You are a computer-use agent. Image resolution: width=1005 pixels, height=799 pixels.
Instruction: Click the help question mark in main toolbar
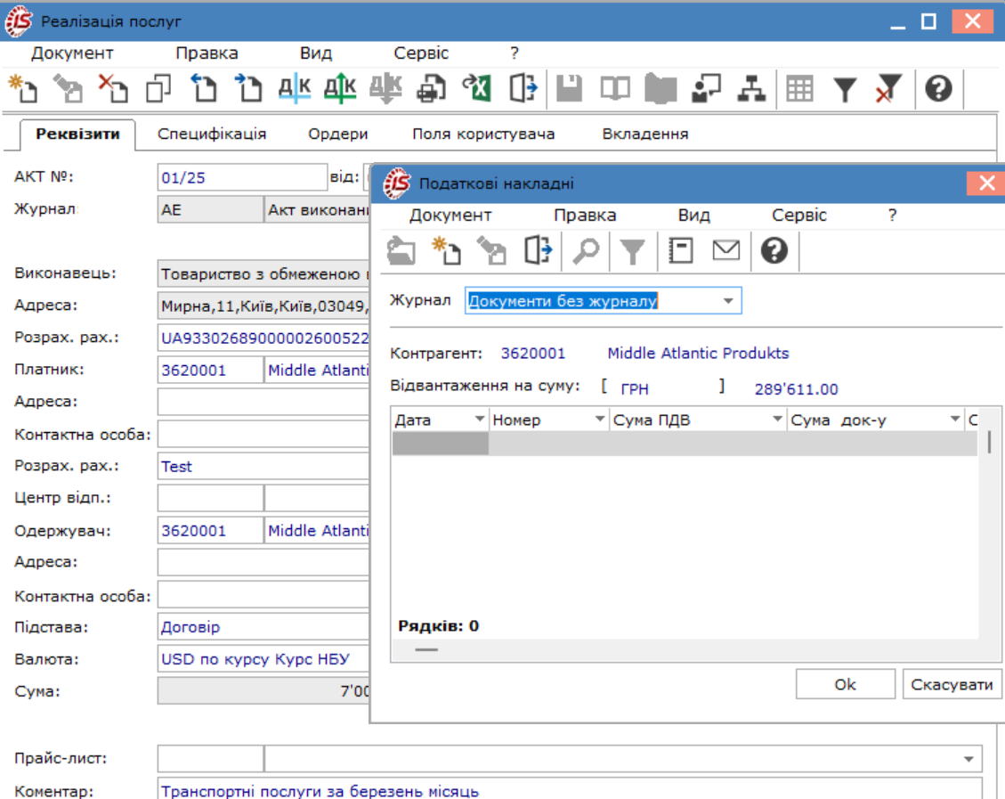coord(937,88)
